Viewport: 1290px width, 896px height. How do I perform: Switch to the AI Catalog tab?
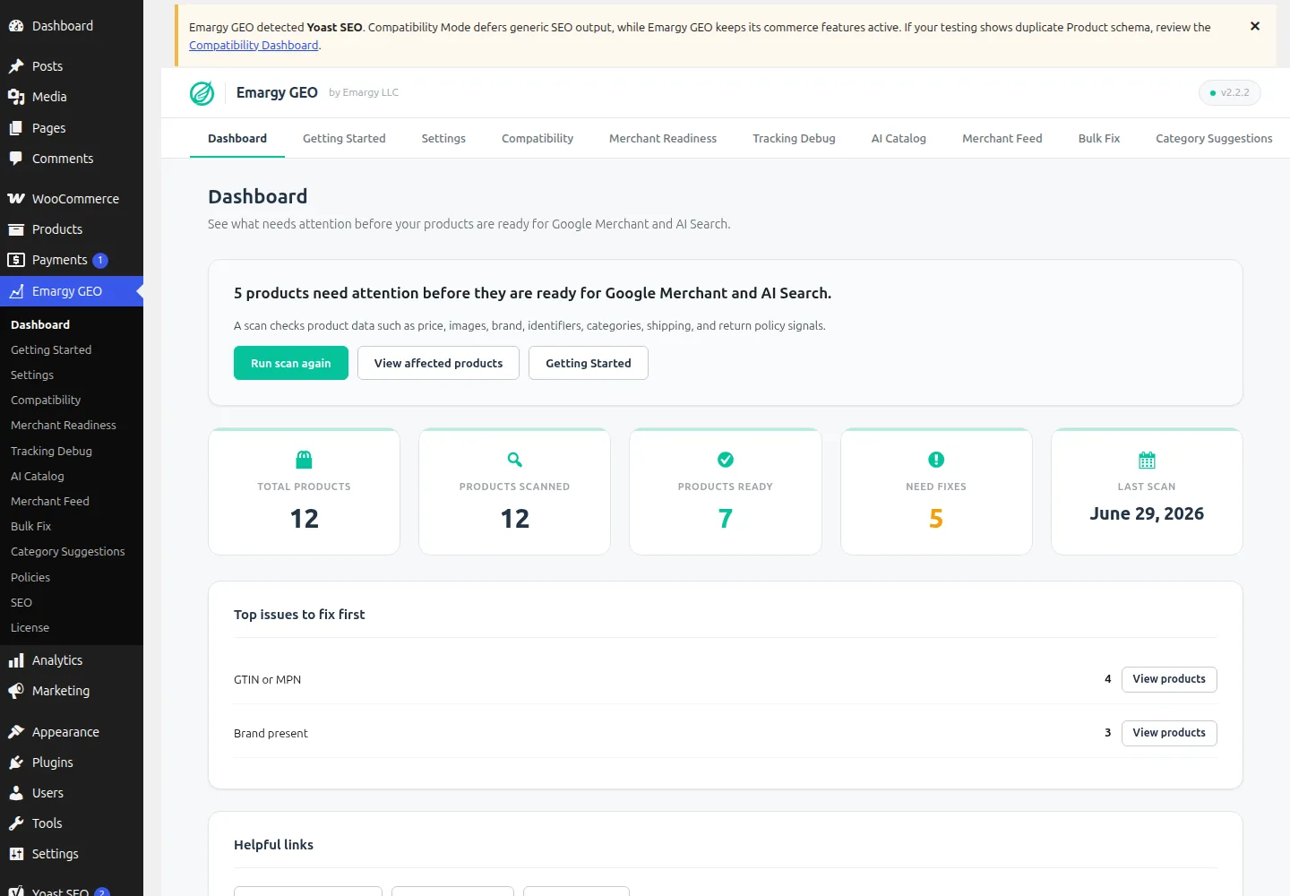coord(899,138)
